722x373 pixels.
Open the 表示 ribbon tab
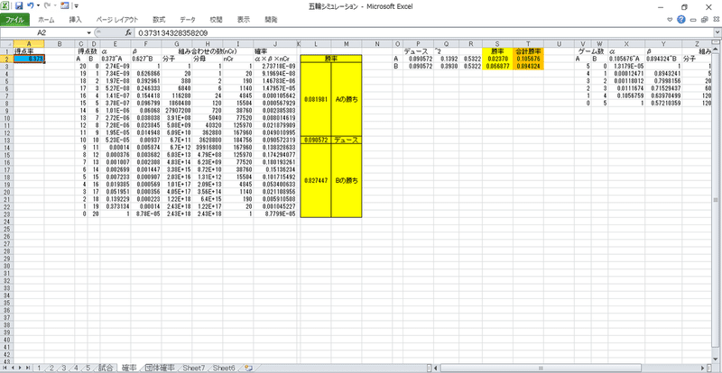[x=244, y=20]
